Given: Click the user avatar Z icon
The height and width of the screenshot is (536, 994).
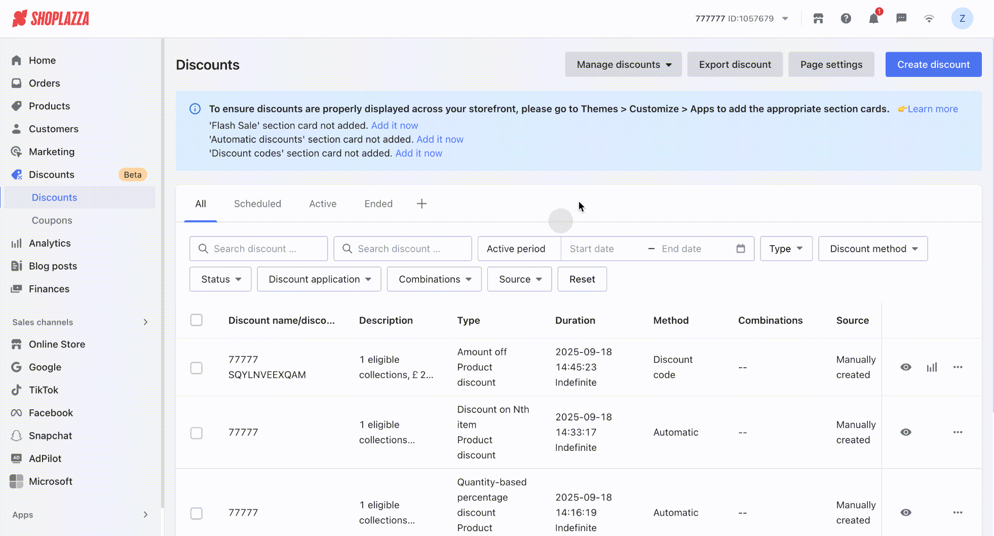Looking at the screenshot, I should pos(962,19).
